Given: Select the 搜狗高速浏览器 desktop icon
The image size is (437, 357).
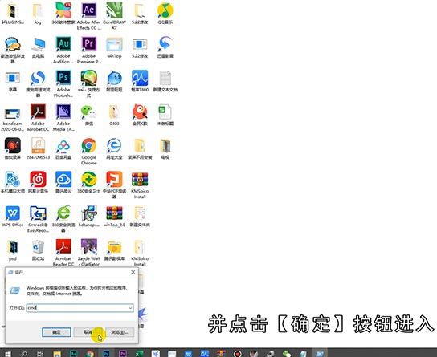Looking at the screenshot, I should pyautogui.click(x=38, y=83).
